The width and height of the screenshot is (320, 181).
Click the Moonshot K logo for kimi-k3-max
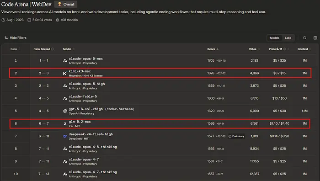click(65, 73)
